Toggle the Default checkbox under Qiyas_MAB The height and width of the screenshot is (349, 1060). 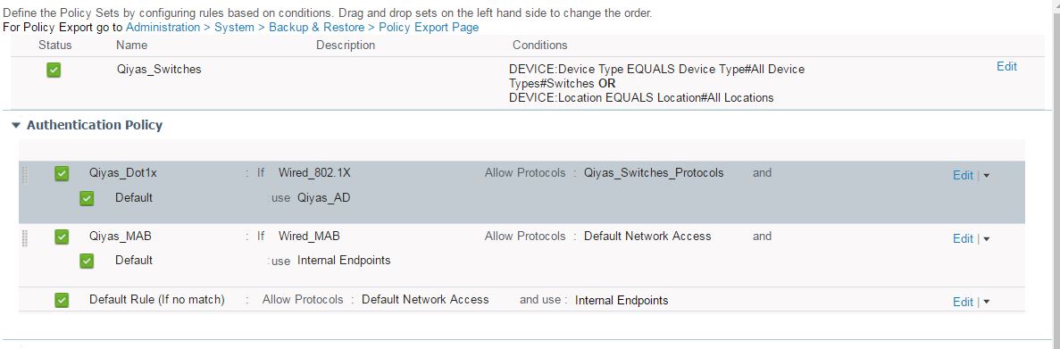87,261
